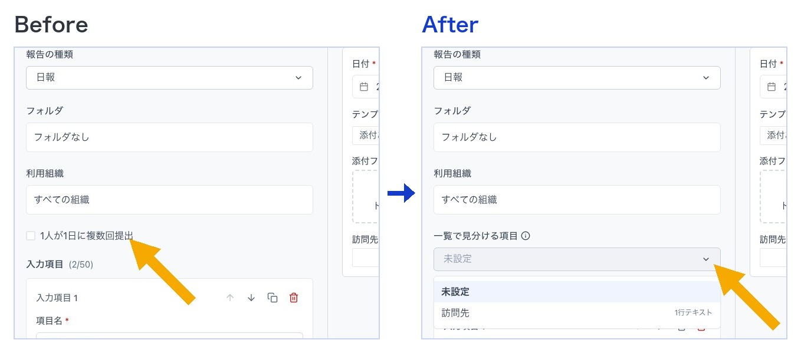Click 添付 button under テンプレ in Before preview
The image size is (801, 353).
pyautogui.click(x=366, y=136)
